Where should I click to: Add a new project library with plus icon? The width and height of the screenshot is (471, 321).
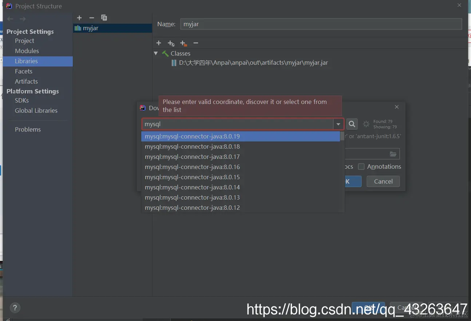[79, 18]
